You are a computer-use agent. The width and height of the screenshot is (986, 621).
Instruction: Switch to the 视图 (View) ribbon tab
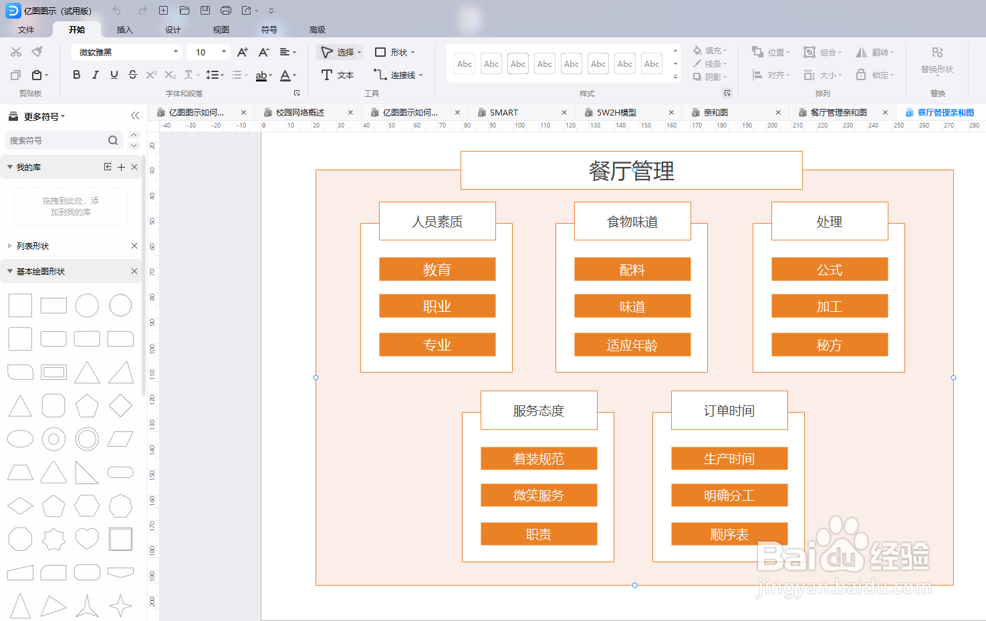(221, 29)
